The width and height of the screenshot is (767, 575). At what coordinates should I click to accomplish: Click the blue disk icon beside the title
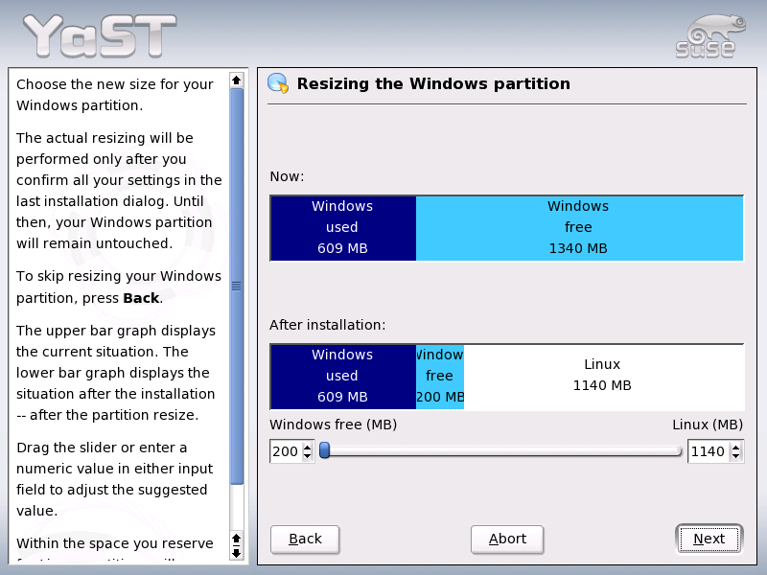279,83
